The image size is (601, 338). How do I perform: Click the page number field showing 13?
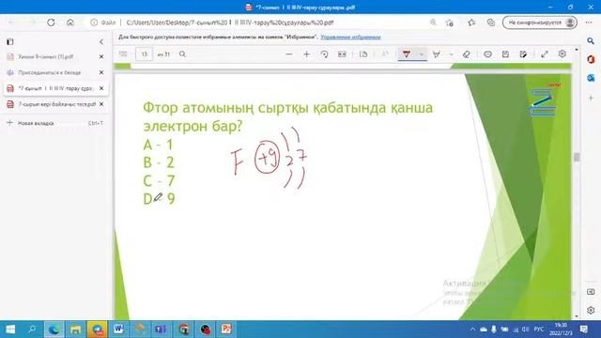point(144,54)
